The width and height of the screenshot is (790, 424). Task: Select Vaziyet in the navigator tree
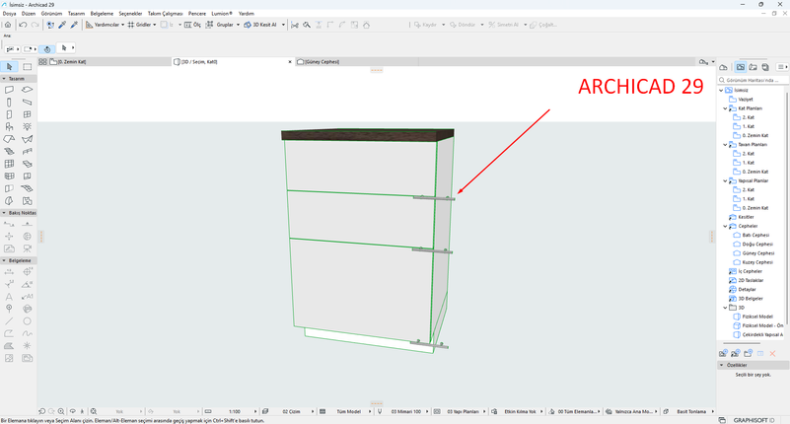[746, 100]
